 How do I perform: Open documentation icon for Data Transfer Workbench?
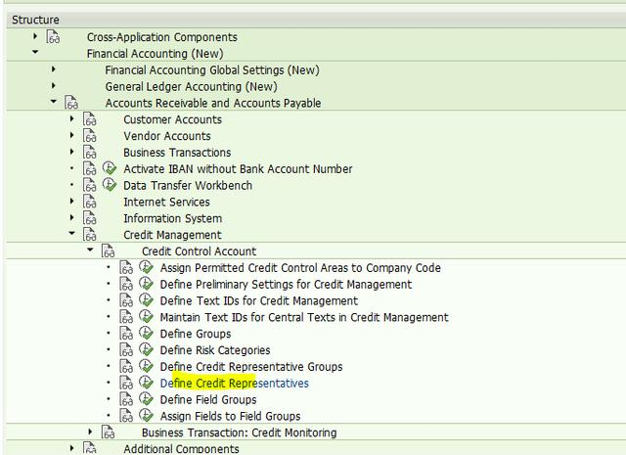click(x=89, y=185)
